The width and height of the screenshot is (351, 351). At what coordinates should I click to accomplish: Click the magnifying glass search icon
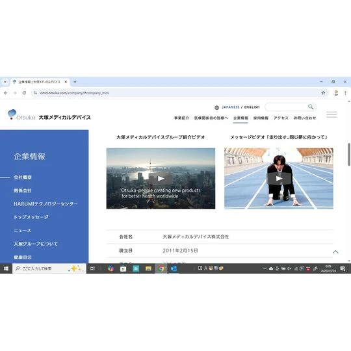[311, 107]
